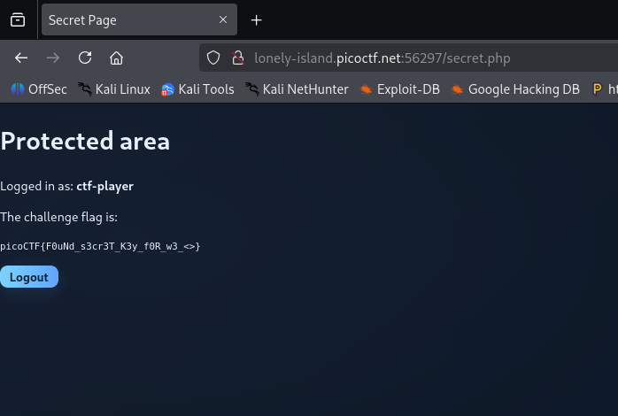Close the Secret Page tab
The width and height of the screenshot is (618, 416).
(223, 19)
